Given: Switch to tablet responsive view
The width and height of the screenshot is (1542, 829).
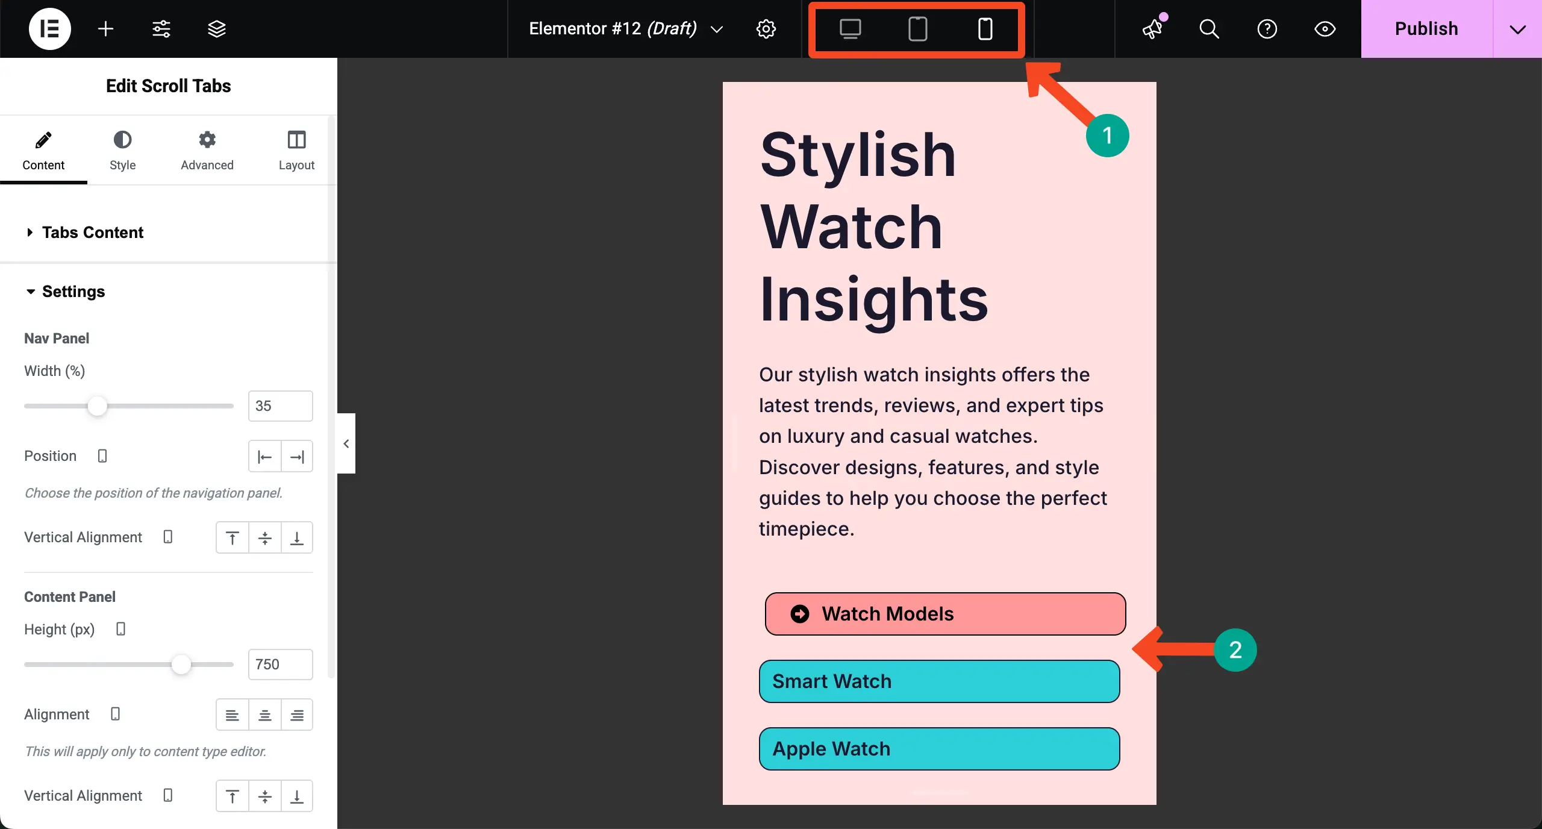Looking at the screenshot, I should 917,29.
